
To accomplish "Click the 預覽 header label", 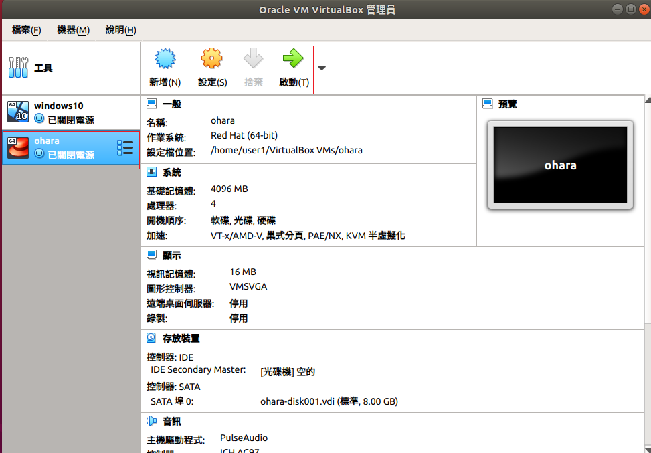I will click(507, 104).
